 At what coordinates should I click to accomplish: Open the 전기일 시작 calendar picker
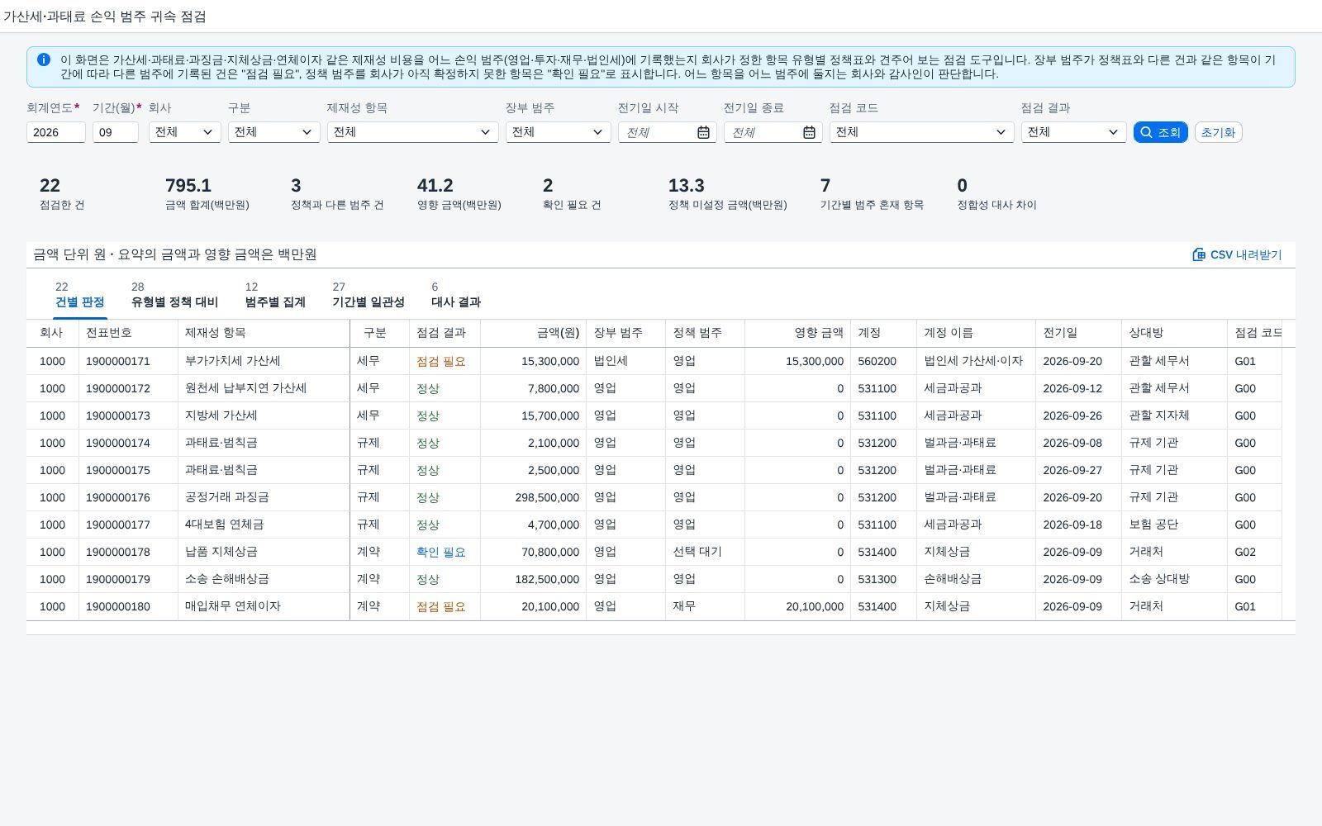703,132
